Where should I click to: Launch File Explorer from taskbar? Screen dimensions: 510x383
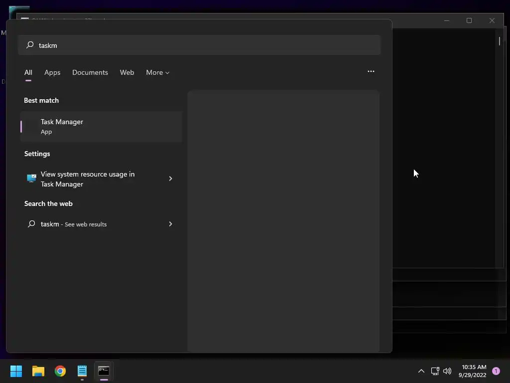coord(38,371)
